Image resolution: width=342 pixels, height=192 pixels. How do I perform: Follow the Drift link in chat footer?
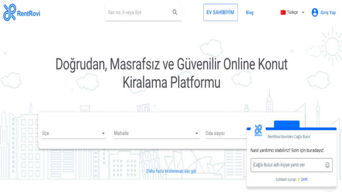(304, 179)
